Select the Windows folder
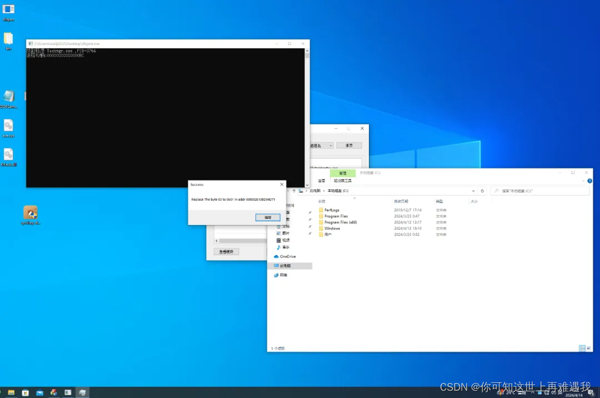Viewport: 600px width, 398px height. click(x=329, y=228)
